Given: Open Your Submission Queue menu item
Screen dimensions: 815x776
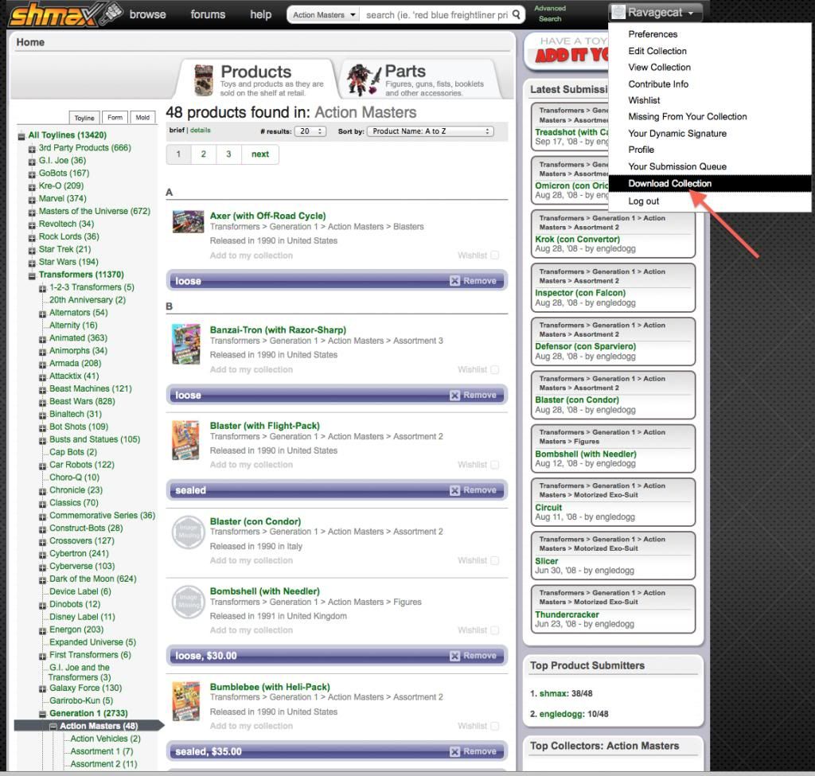Looking at the screenshot, I should pos(677,167).
